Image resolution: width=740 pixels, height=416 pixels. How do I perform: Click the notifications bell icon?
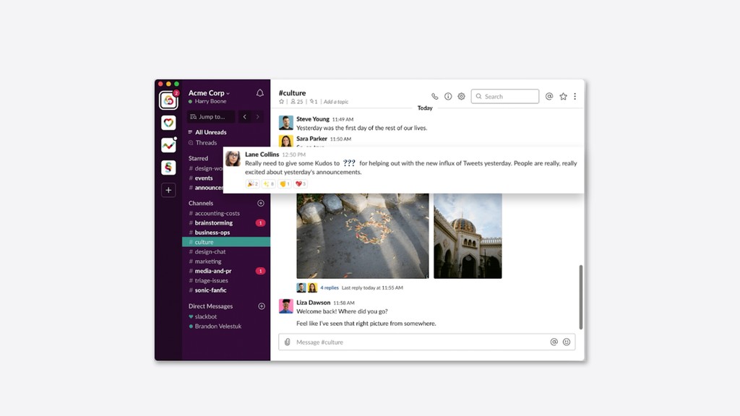[260, 93]
